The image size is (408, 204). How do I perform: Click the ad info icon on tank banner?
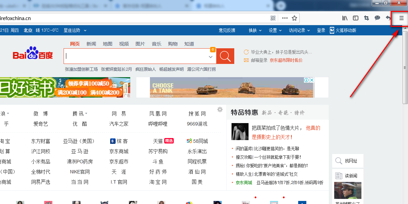306,80
